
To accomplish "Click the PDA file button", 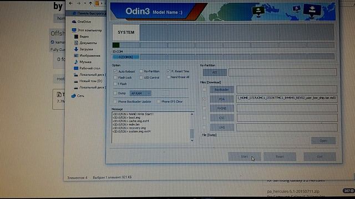I will (x=222, y=99).
